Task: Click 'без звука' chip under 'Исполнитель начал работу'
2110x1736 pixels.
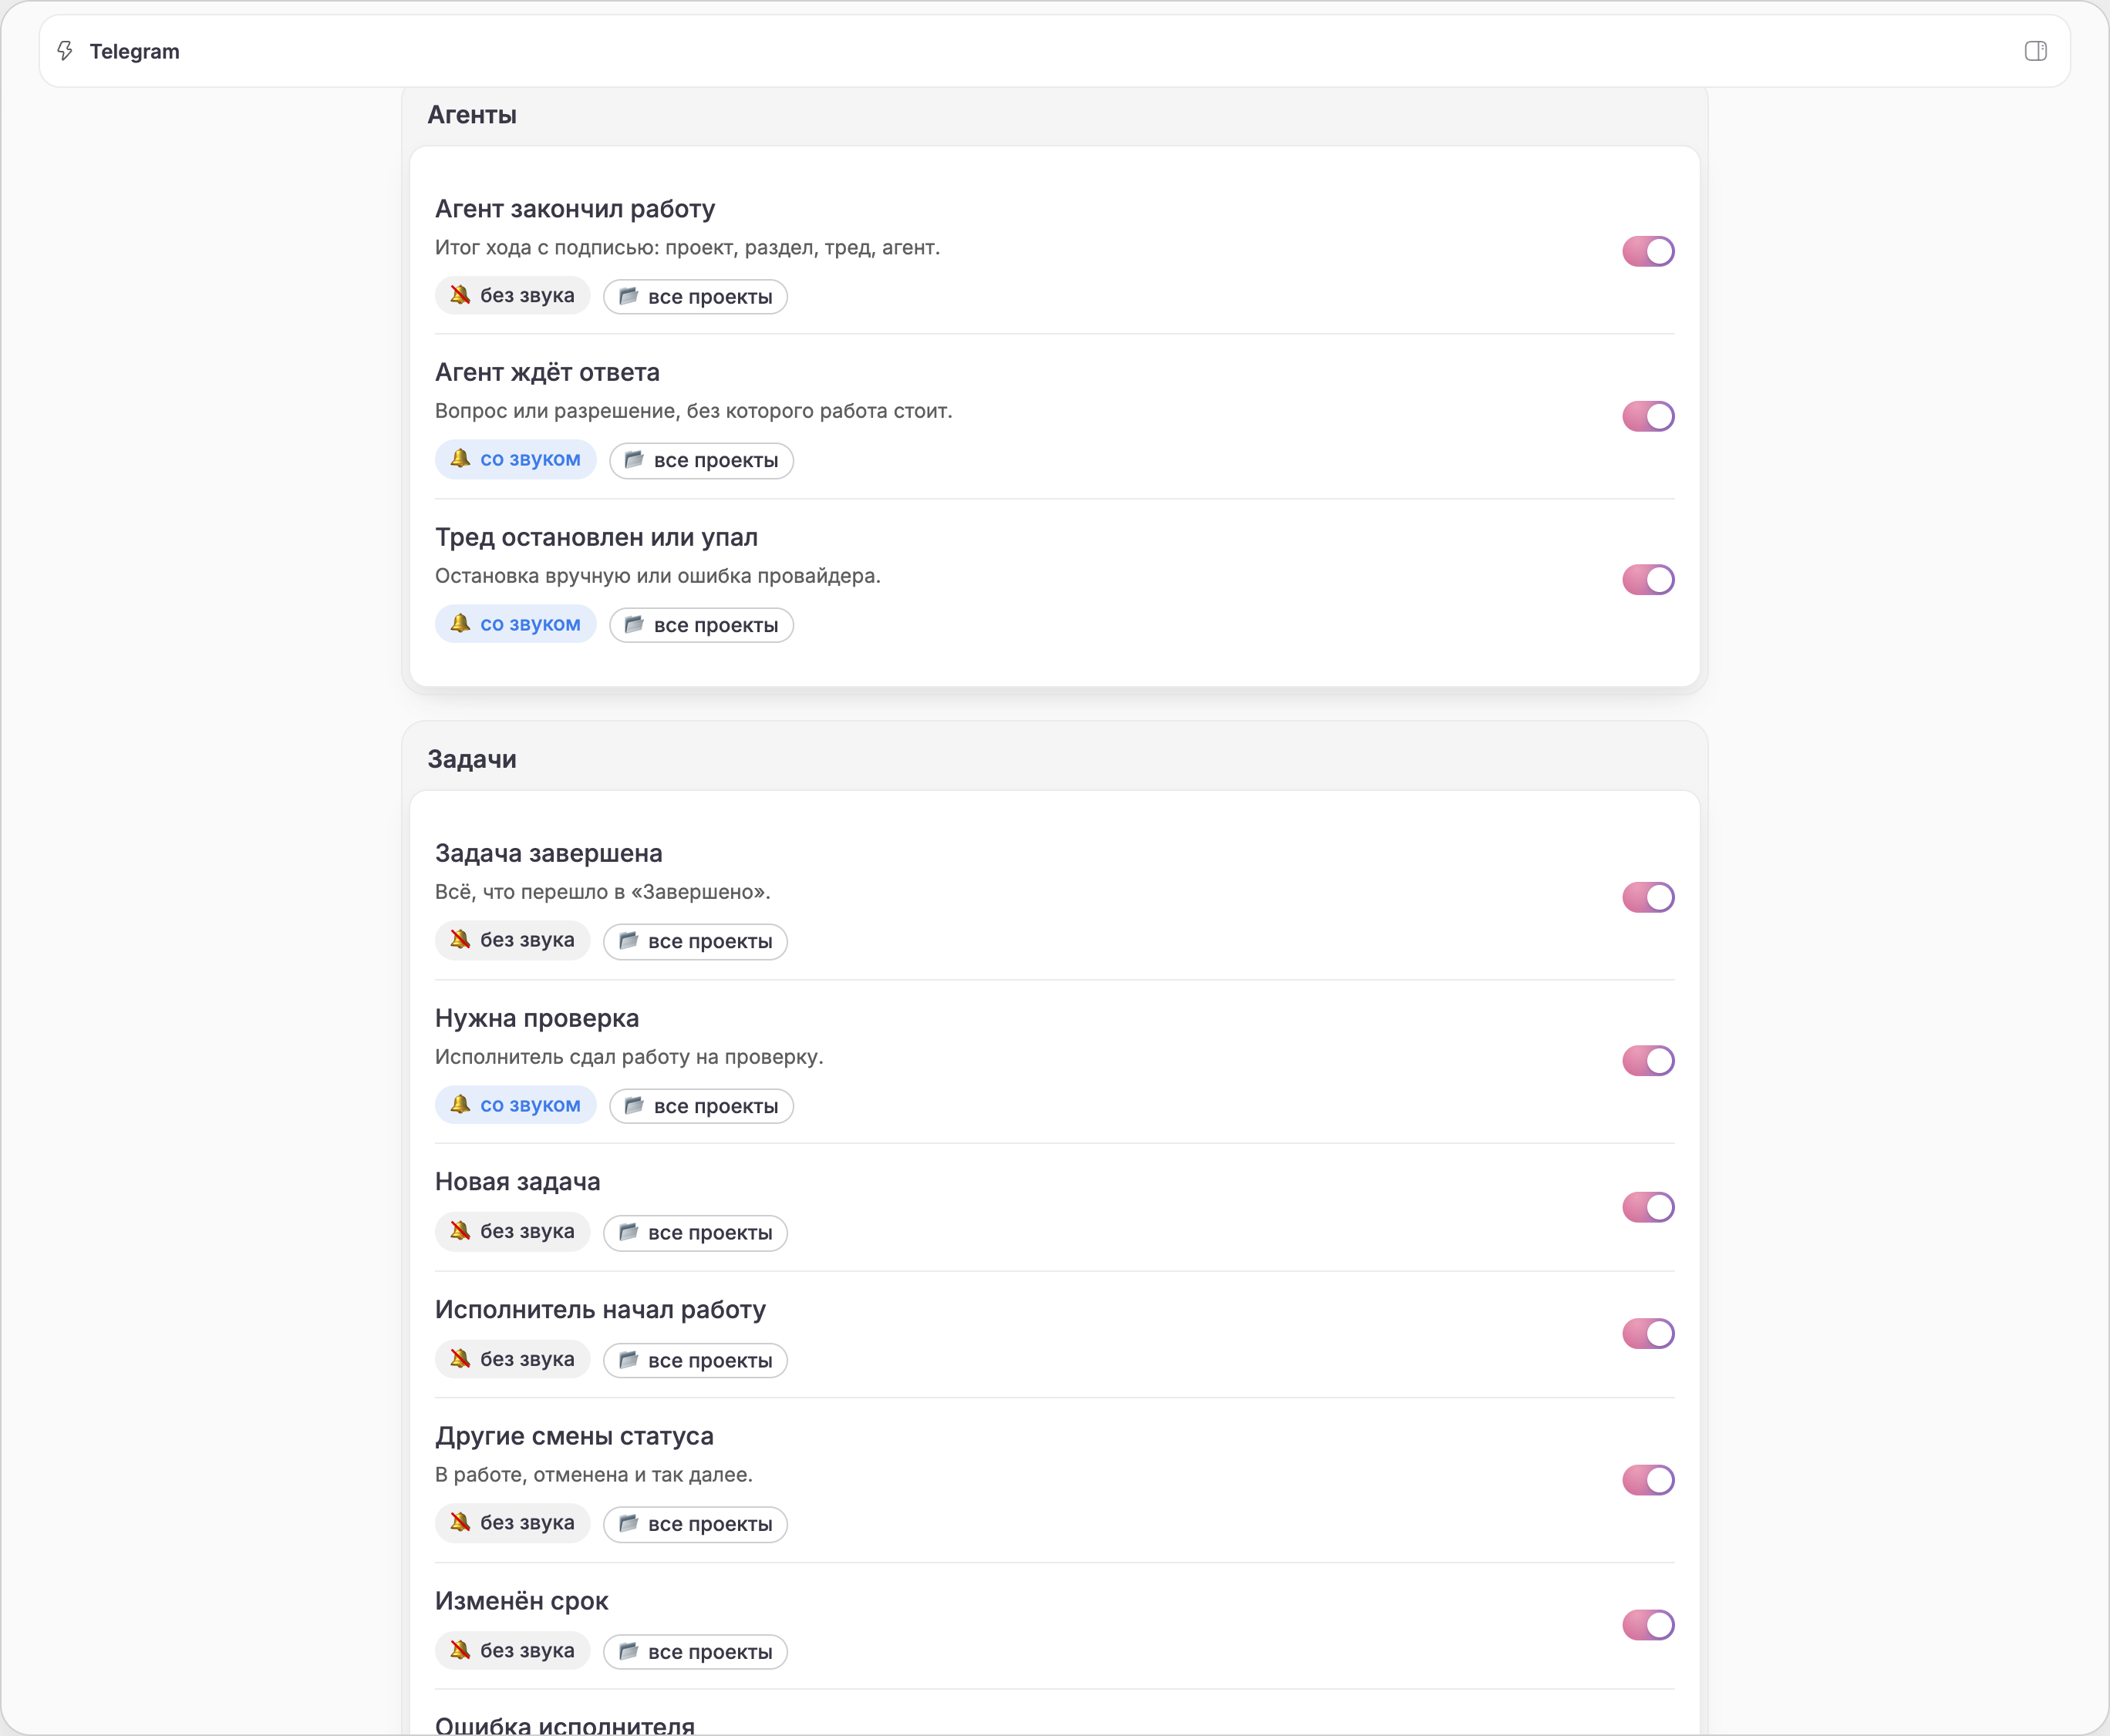Action: click(512, 1360)
